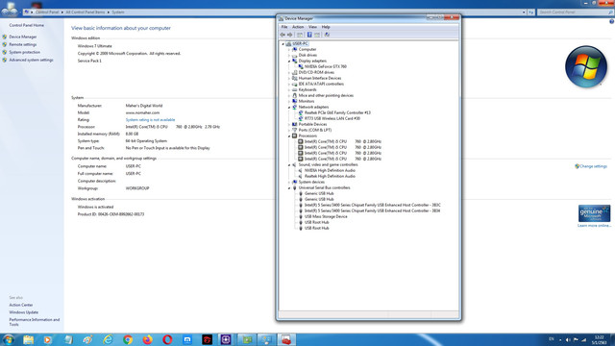This screenshot has height=346, width=615.
Task: Open System protection in left sidebar
Action: coord(24,52)
